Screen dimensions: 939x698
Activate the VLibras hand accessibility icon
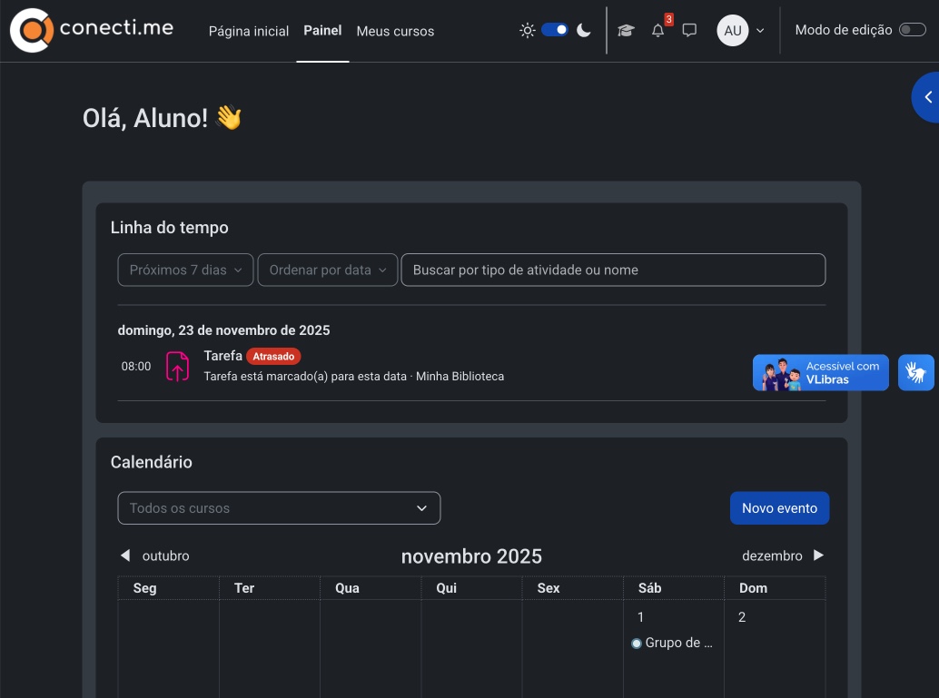(x=916, y=372)
